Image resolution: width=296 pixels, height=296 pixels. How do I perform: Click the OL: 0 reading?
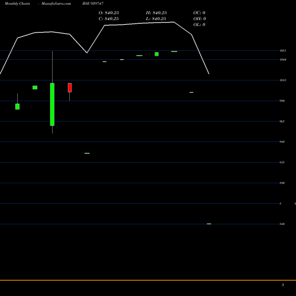coord(200,25)
